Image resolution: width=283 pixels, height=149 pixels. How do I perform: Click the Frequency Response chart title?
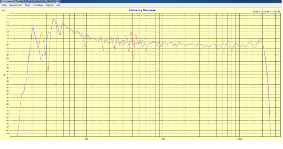(x=142, y=10)
